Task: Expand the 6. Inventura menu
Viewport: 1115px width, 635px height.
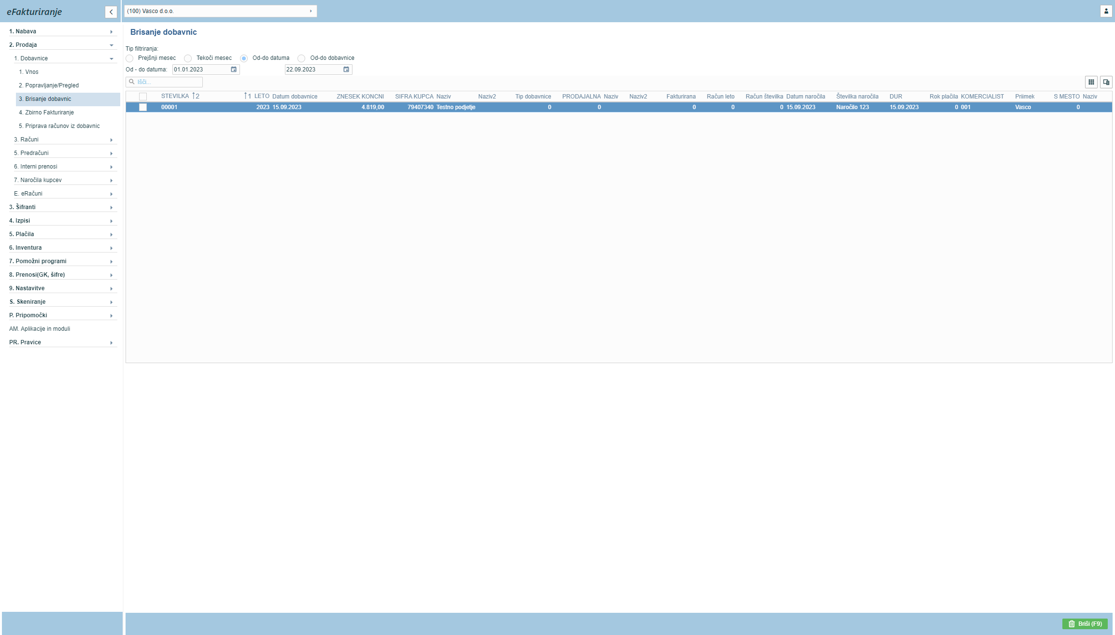Action: tap(63, 248)
